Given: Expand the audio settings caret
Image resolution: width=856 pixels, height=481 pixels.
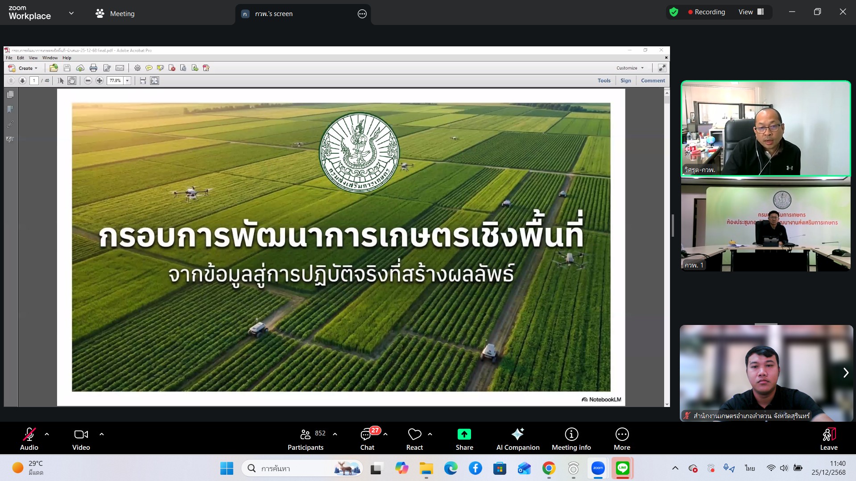Looking at the screenshot, I should (x=47, y=434).
